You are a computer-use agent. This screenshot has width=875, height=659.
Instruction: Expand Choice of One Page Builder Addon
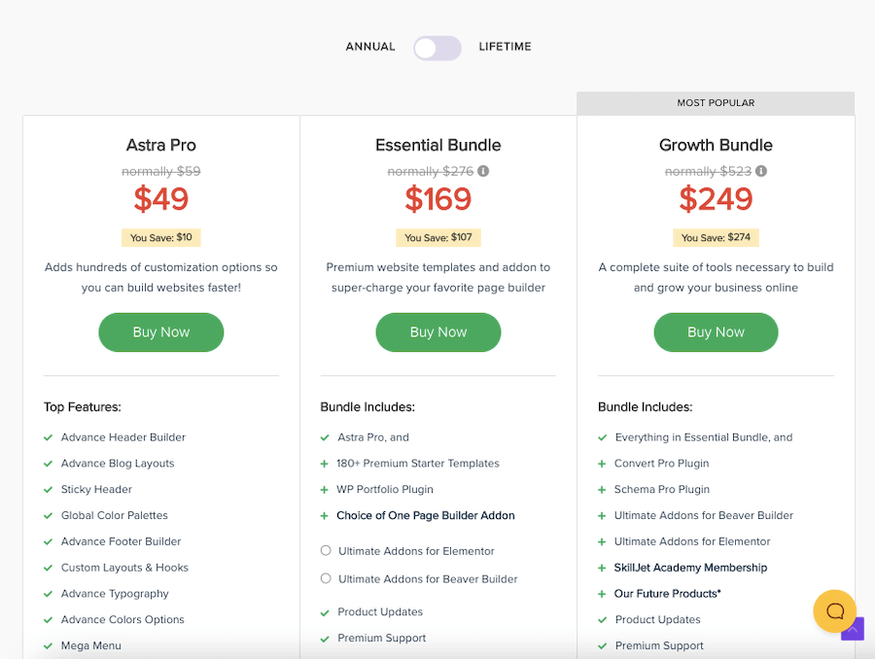[425, 516]
